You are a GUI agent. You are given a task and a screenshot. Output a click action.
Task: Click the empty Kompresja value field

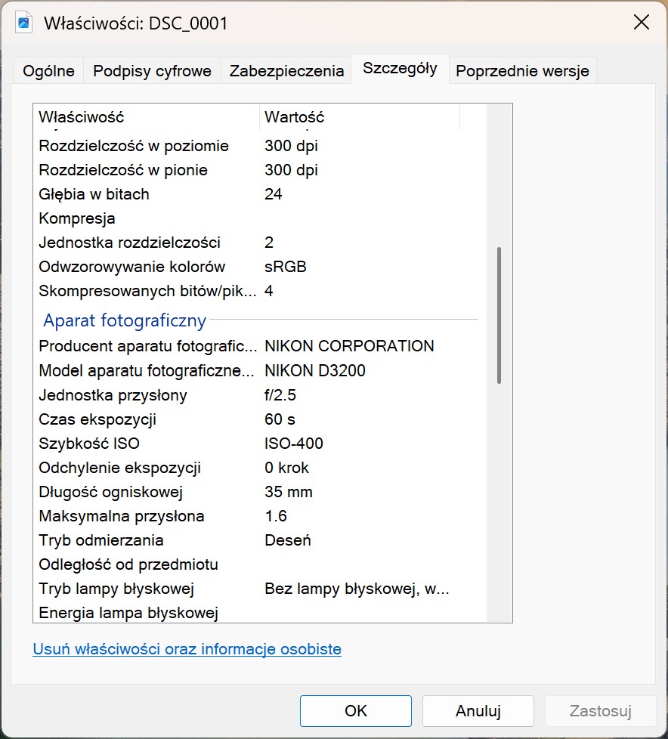click(373, 218)
